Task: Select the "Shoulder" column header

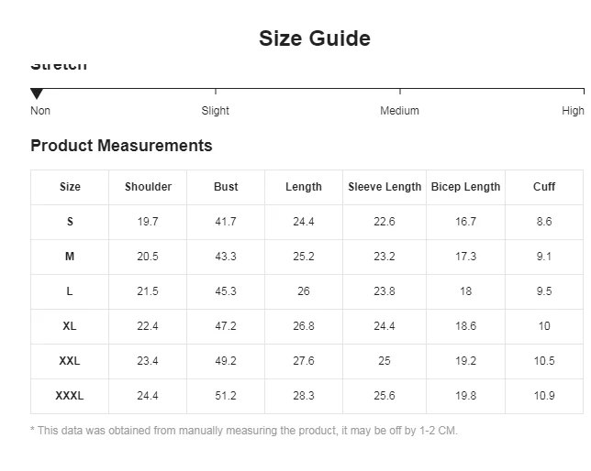Action: [x=148, y=187]
